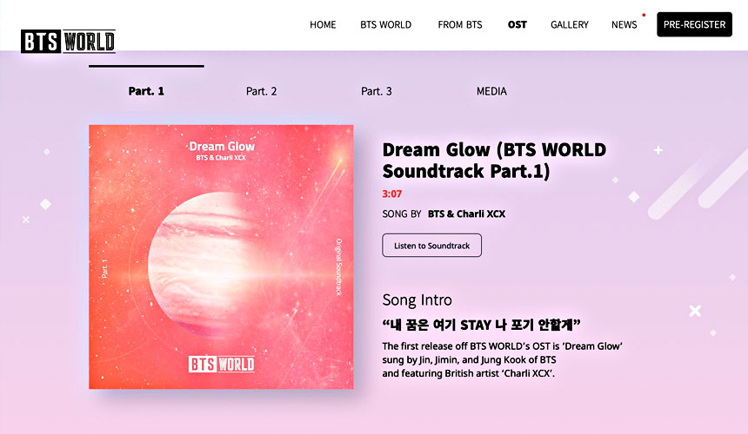This screenshot has width=748, height=434.
Task: Select the OST navigation item
Action: pyautogui.click(x=518, y=25)
